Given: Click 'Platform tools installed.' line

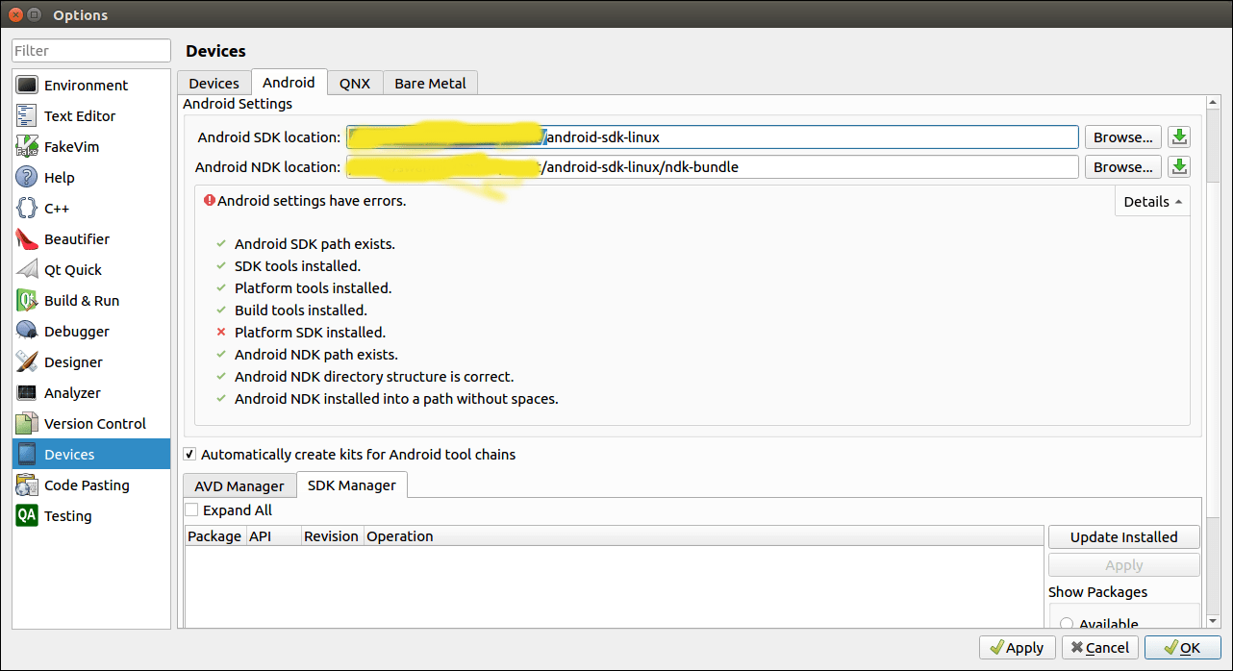Looking at the screenshot, I should tap(313, 288).
